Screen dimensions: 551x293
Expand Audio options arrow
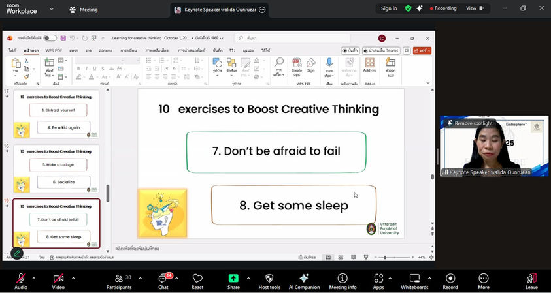(34, 279)
